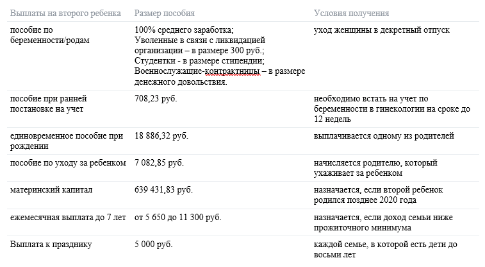Select the "уход женщины в декретный отпуск" cell
The width and height of the screenshot is (485, 267).
[382, 30]
